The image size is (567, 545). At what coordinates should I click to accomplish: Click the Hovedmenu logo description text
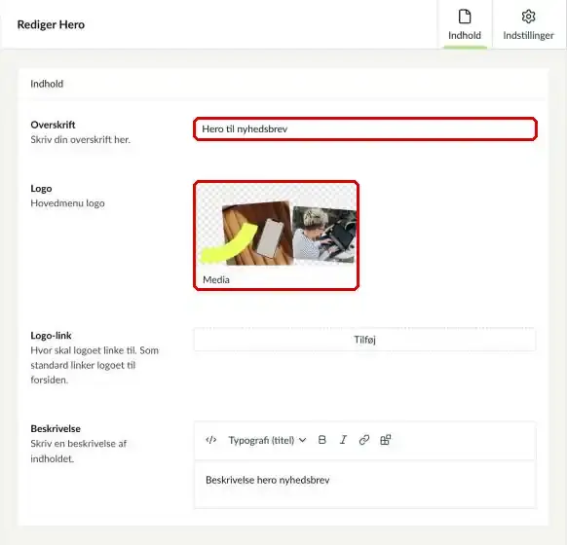click(67, 203)
